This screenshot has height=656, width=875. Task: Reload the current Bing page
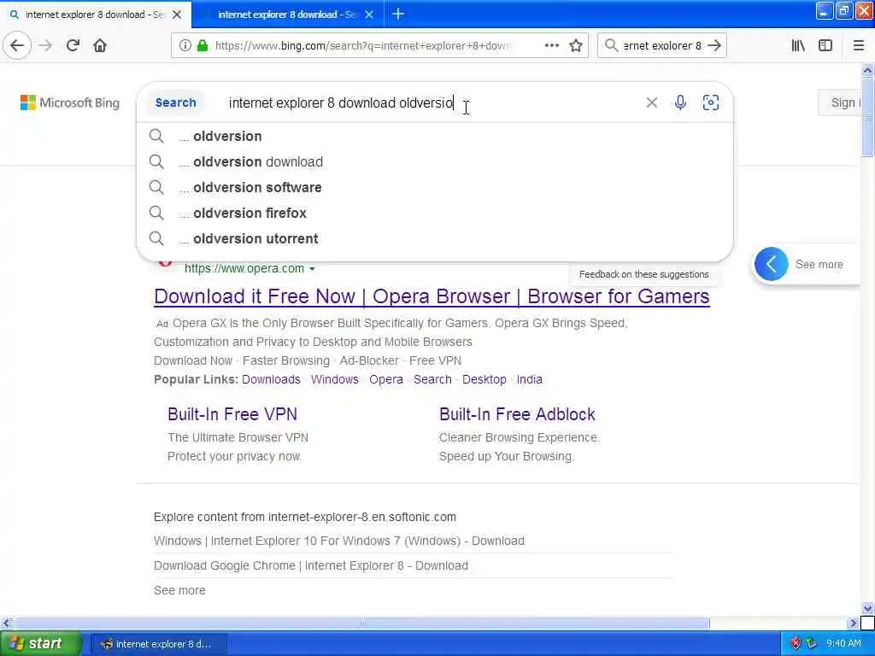tap(73, 45)
